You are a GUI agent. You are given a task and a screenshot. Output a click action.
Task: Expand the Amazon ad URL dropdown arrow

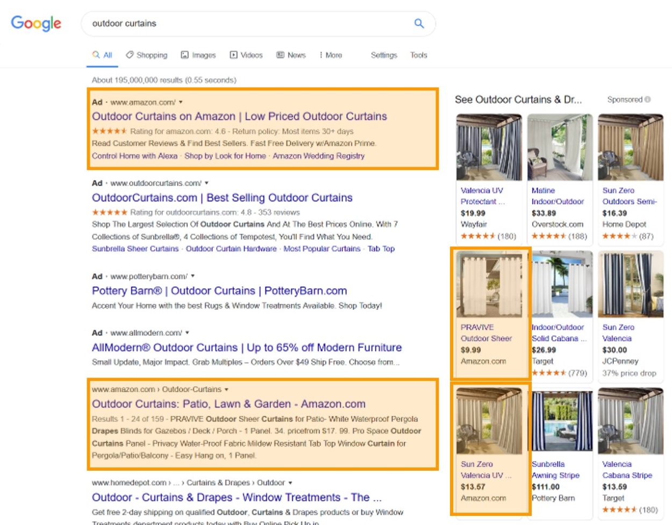point(181,101)
